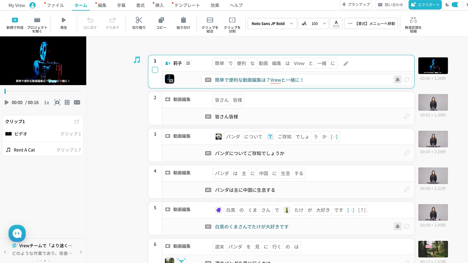Check the clip 1 selection checkbox
The width and height of the screenshot is (468, 263).
[155, 70]
